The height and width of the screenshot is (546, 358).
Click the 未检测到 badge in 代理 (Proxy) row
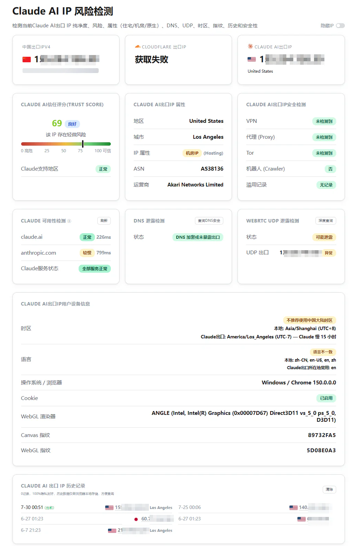324,137
